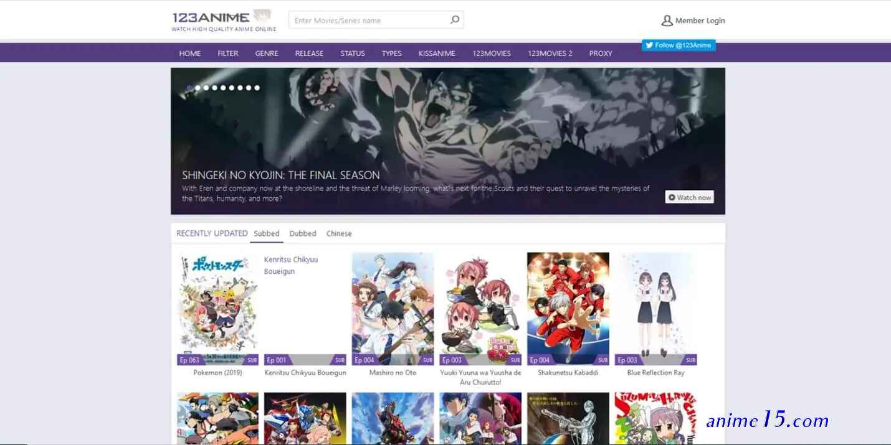Open the KISSANIME link in navbar
The height and width of the screenshot is (445, 891).
point(437,54)
